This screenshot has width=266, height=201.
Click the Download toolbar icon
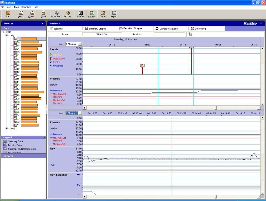point(56,14)
